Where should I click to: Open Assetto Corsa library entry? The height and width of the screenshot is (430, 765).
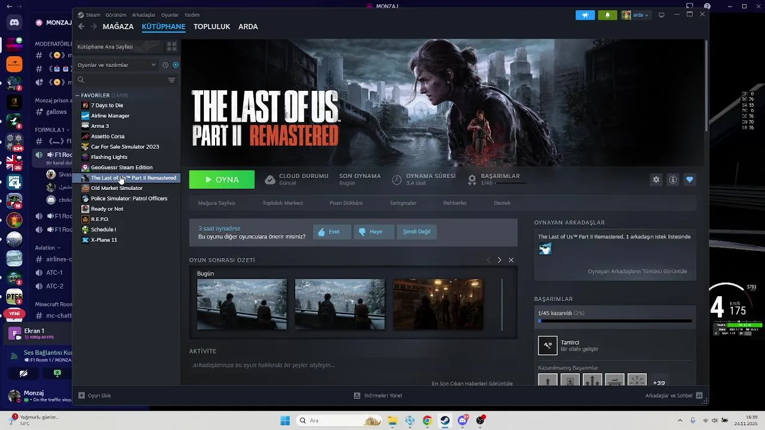click(108, 136)
